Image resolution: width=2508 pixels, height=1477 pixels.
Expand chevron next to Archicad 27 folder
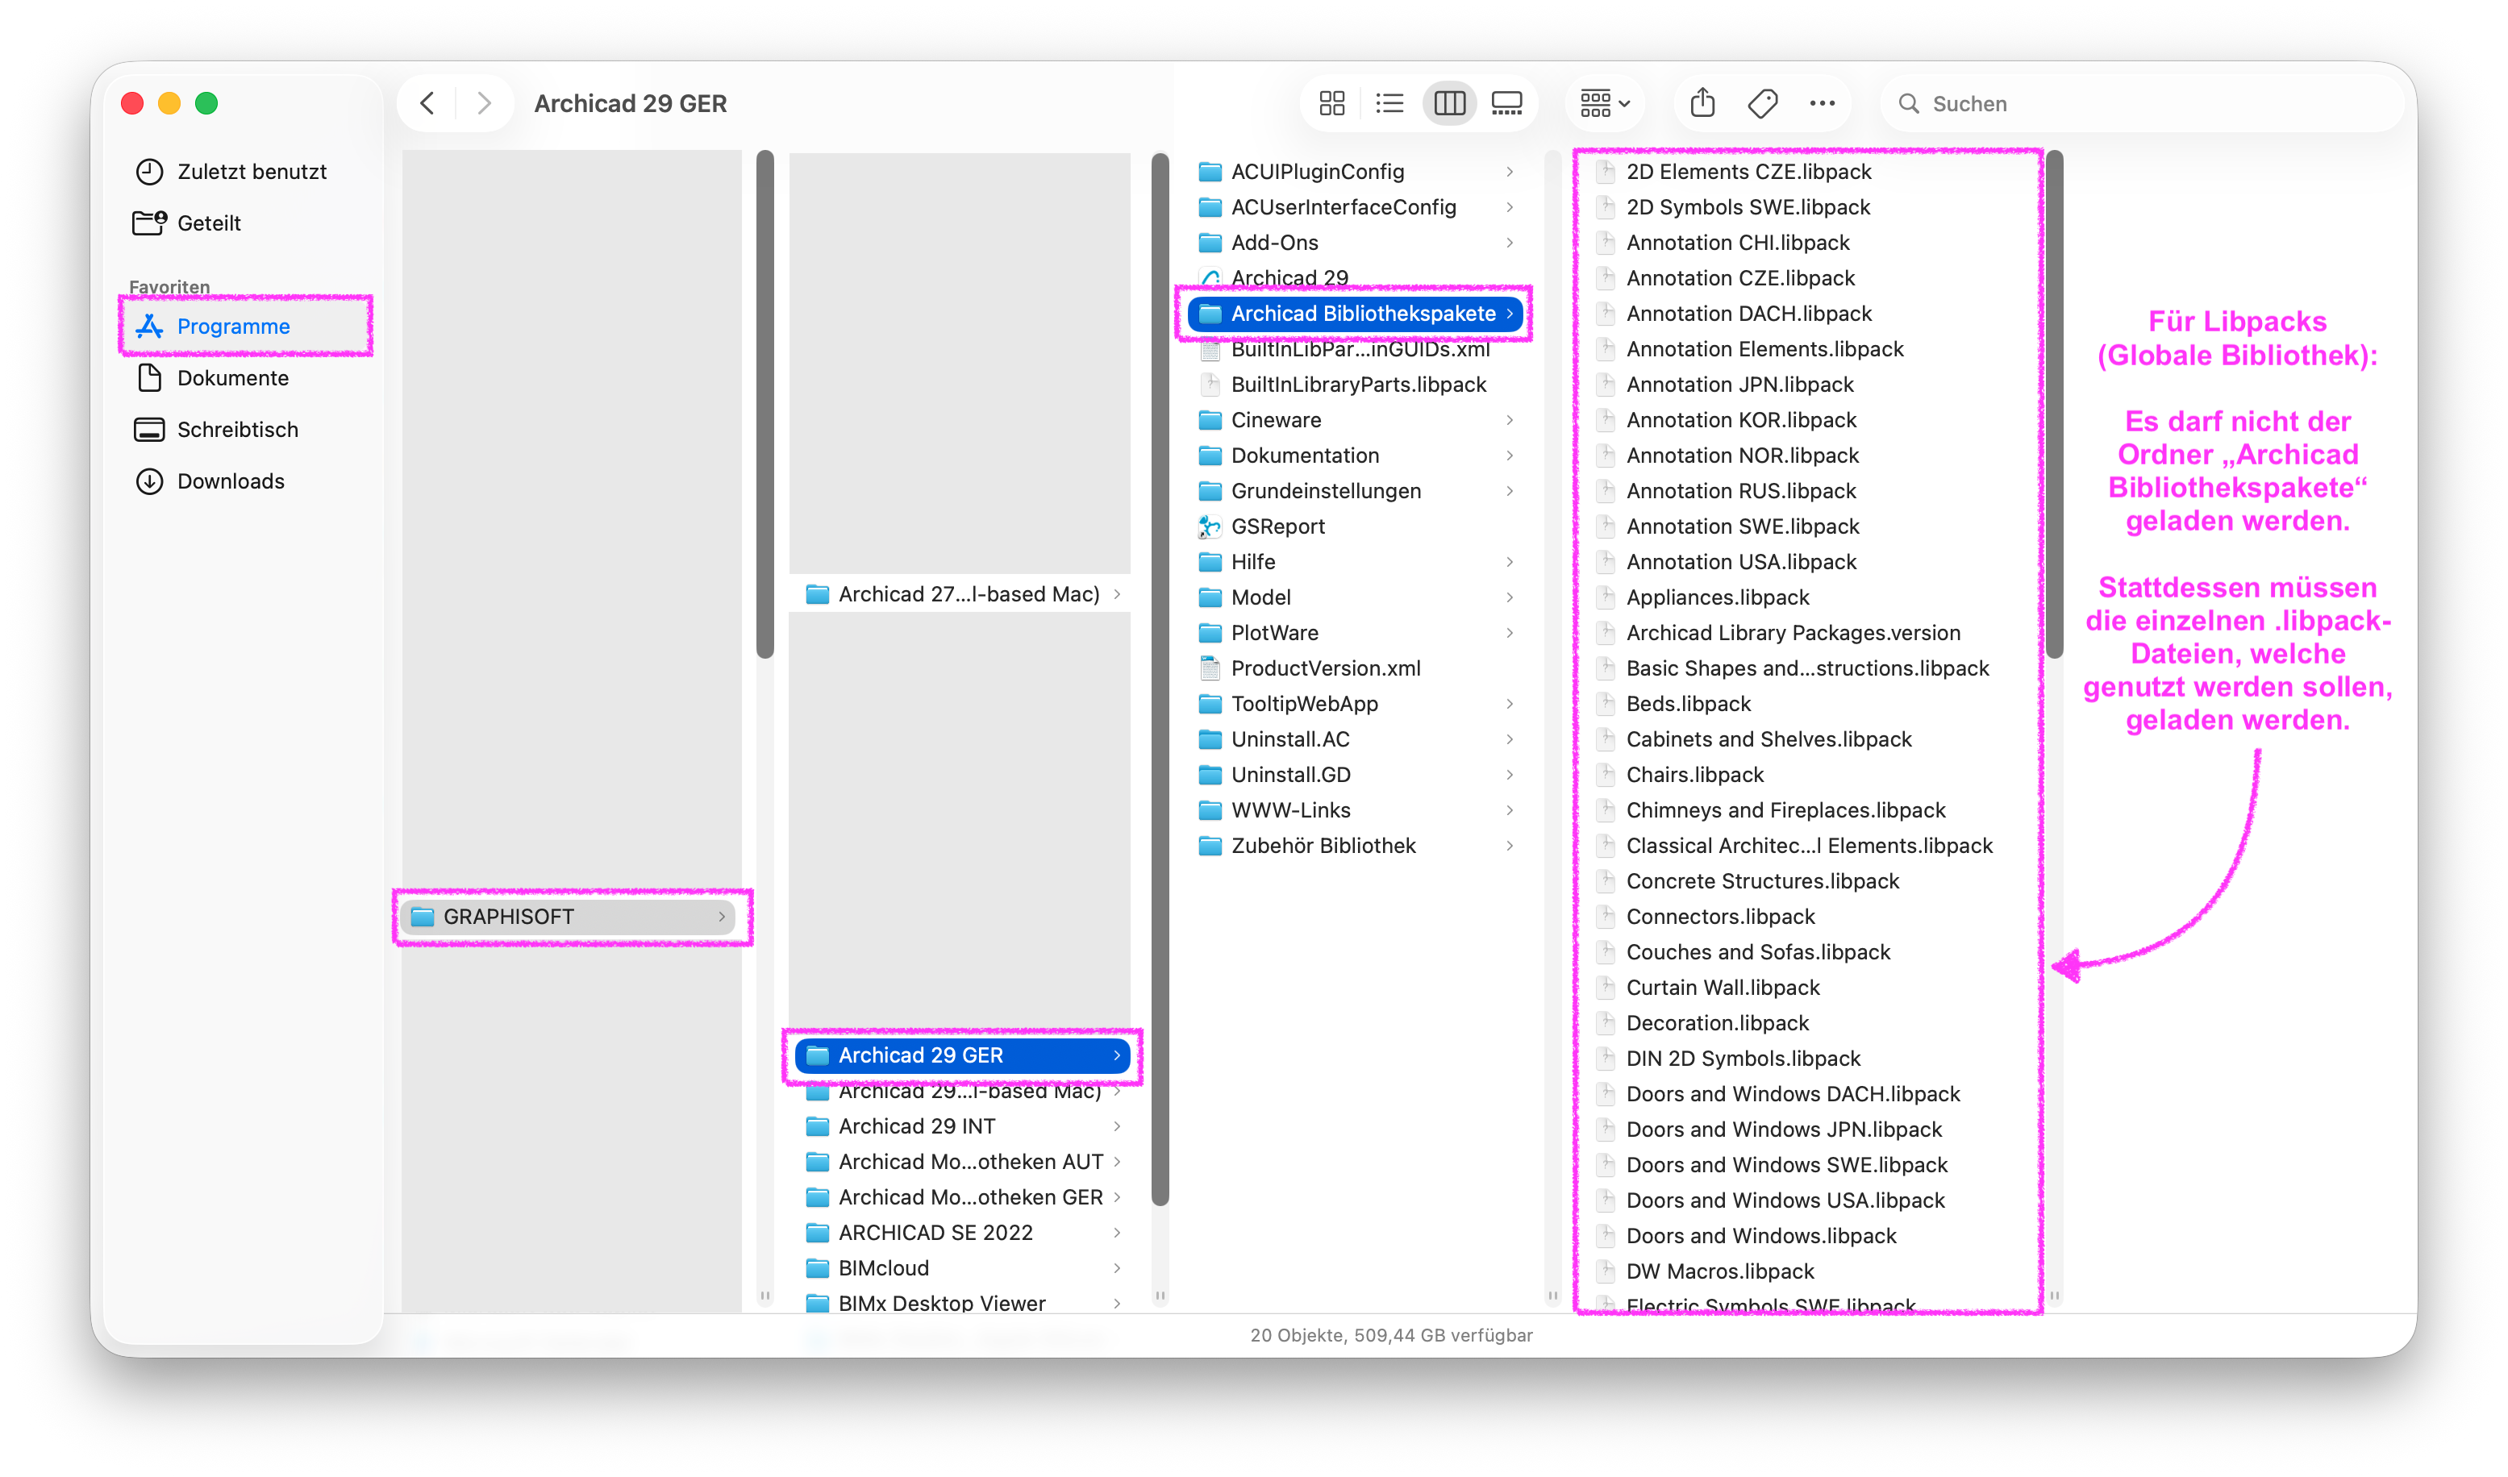[x=1117, y=594]
